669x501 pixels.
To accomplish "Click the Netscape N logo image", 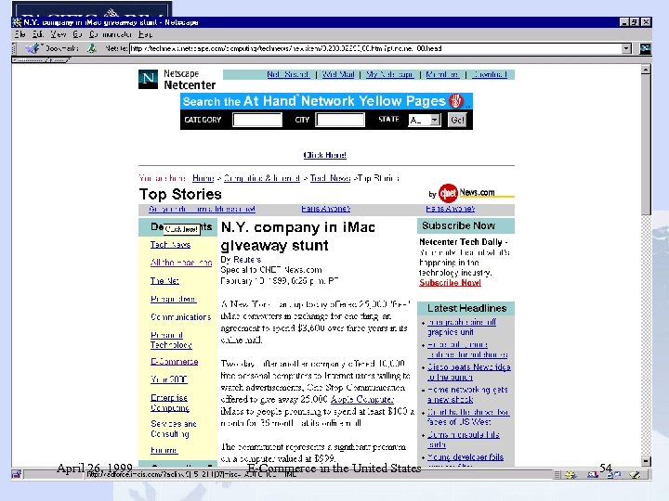I will point(148,79).
